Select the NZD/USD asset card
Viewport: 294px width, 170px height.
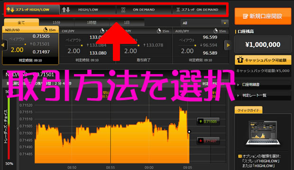coord(30,45)
